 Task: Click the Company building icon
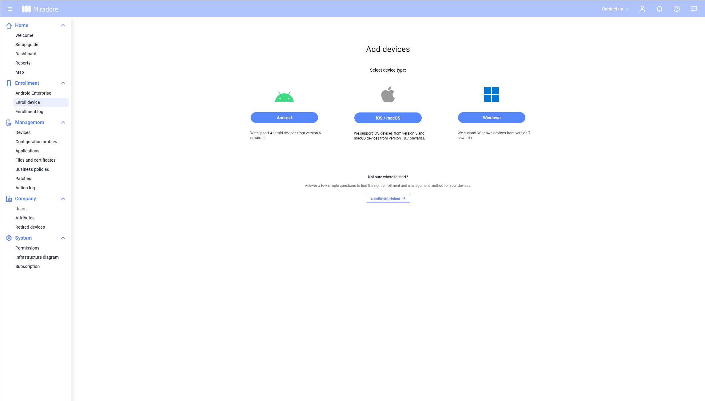pyautogui.click(x=9, y=199)
